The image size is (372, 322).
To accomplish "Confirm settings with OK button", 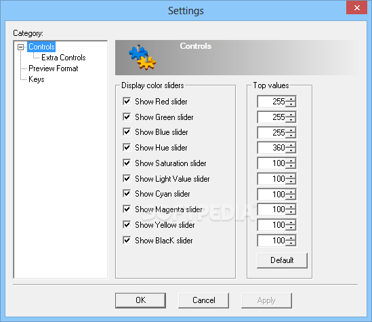I will [x=140, y=300].
